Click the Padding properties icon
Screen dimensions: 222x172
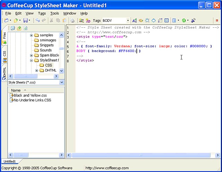coord(154,21)
